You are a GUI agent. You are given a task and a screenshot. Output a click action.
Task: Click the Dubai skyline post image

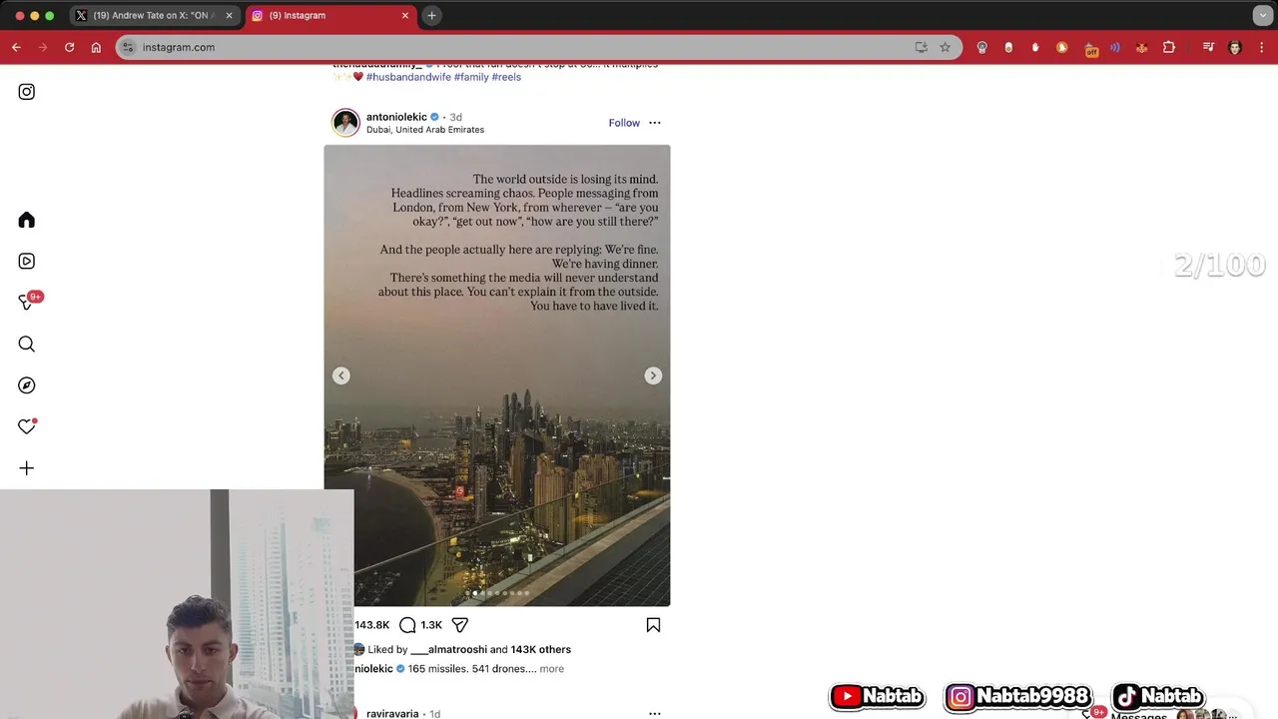click(497, 375)
